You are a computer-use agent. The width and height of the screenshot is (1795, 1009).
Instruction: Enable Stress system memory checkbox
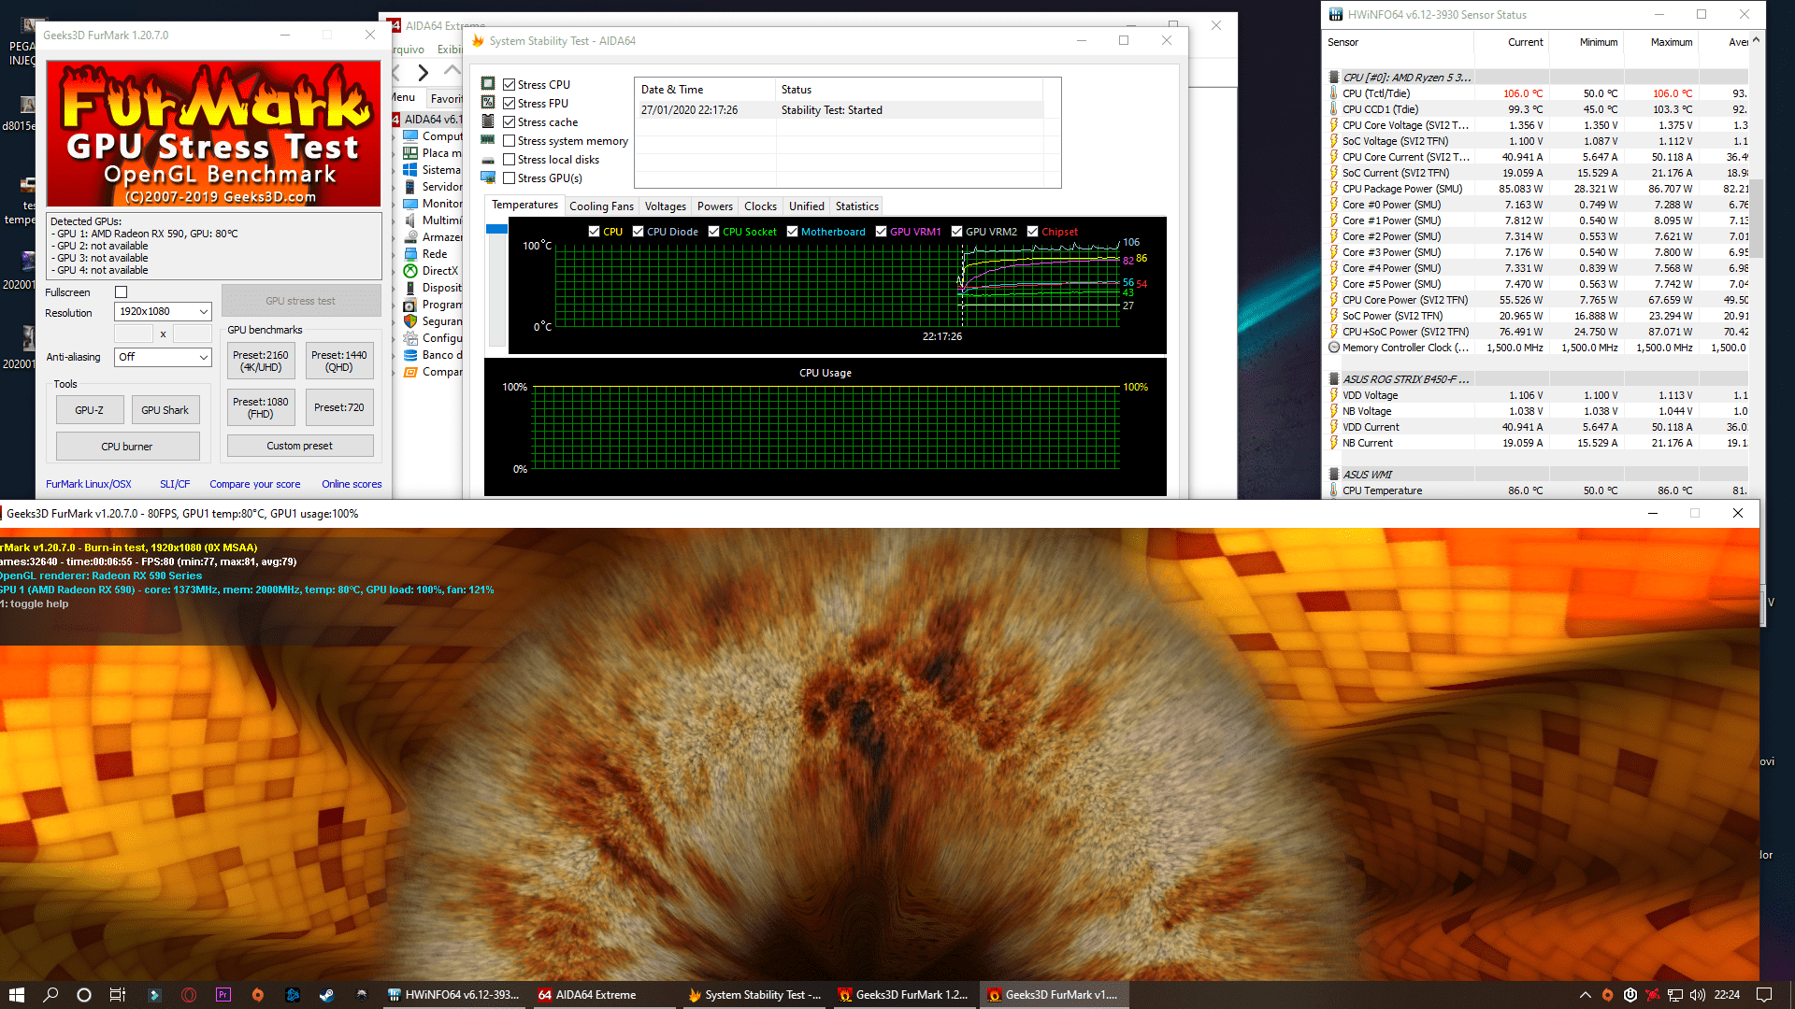510,141
